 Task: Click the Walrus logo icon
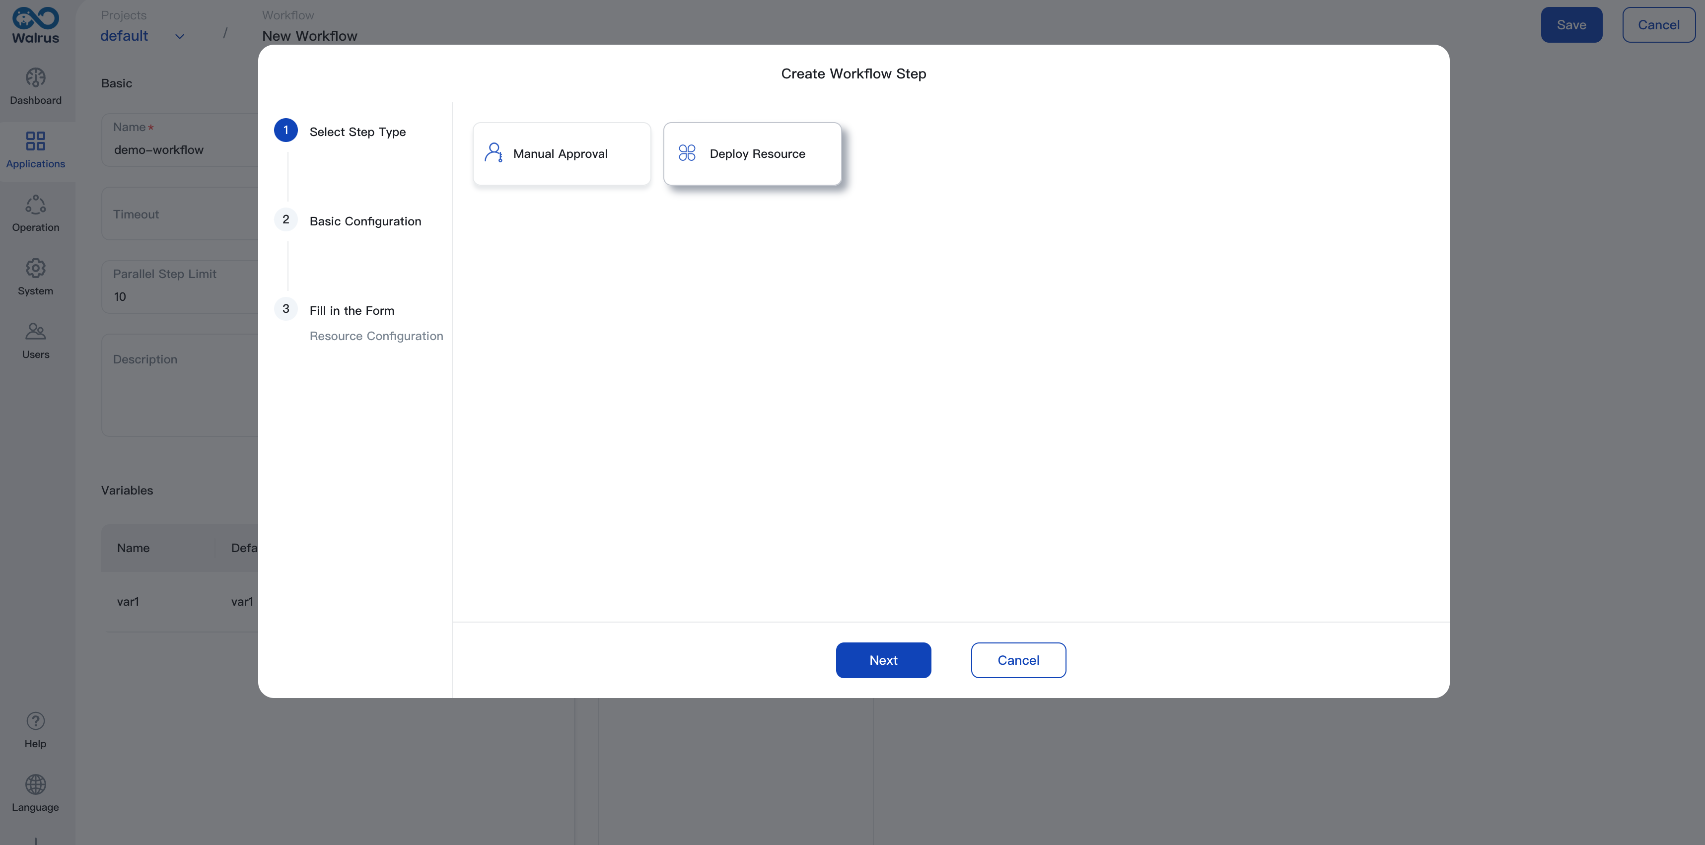[x=36, y=25]
